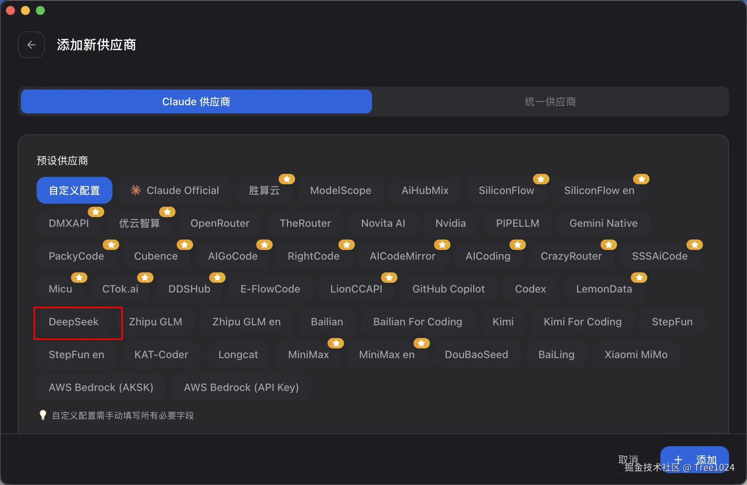Select the 胜算云 provider preset
This screenshot has width=747, height=485.
click(264, 190)
